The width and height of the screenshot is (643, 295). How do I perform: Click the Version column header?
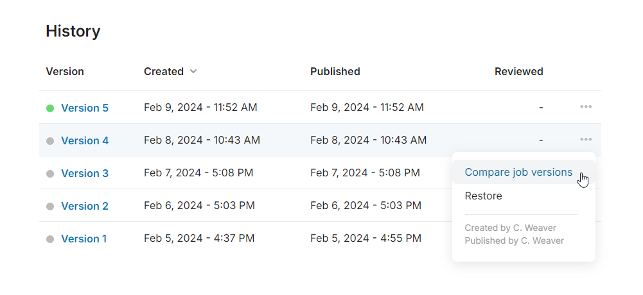65,72
